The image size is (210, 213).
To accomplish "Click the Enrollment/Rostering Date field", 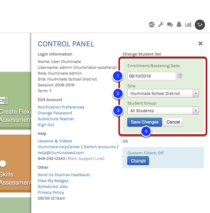I will [x=151, y=76].
